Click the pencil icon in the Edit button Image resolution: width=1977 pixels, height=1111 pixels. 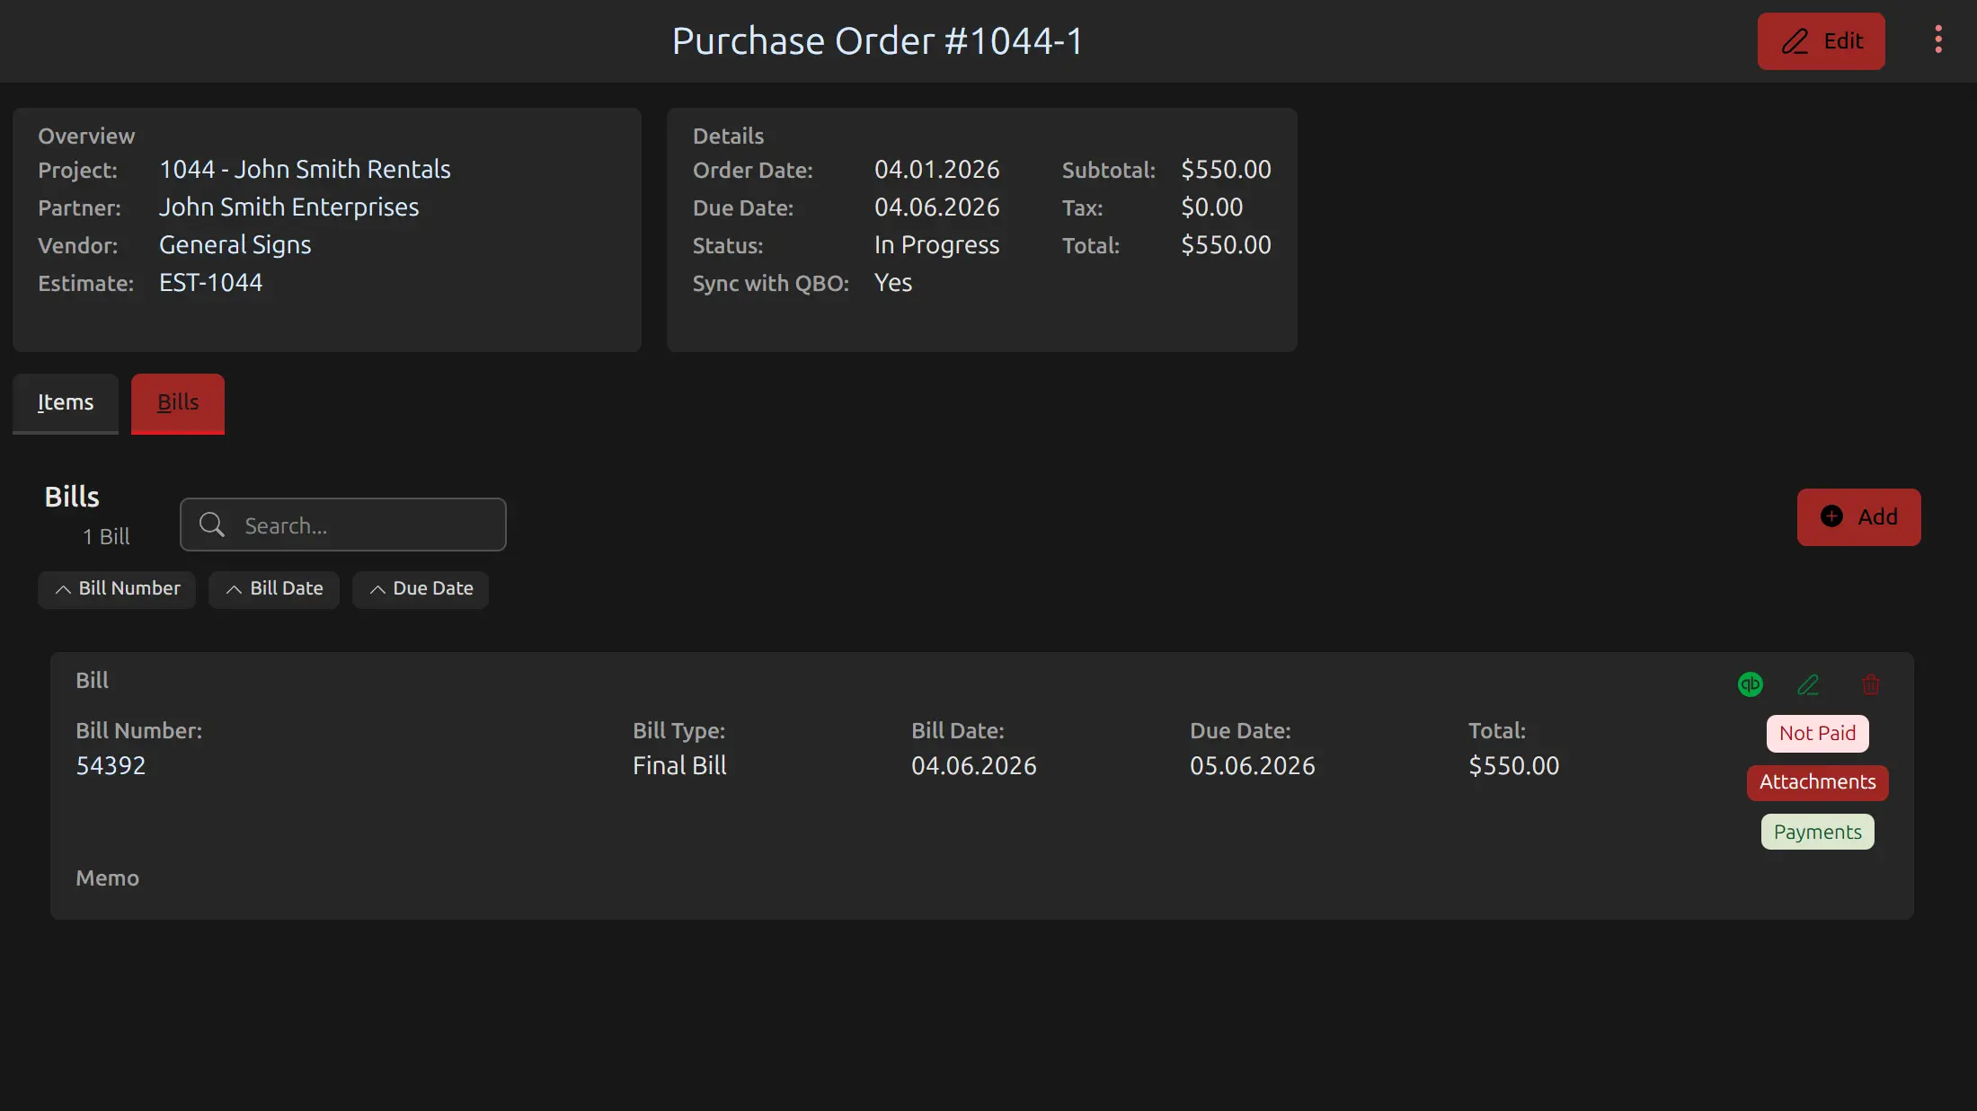(1797, 40)
